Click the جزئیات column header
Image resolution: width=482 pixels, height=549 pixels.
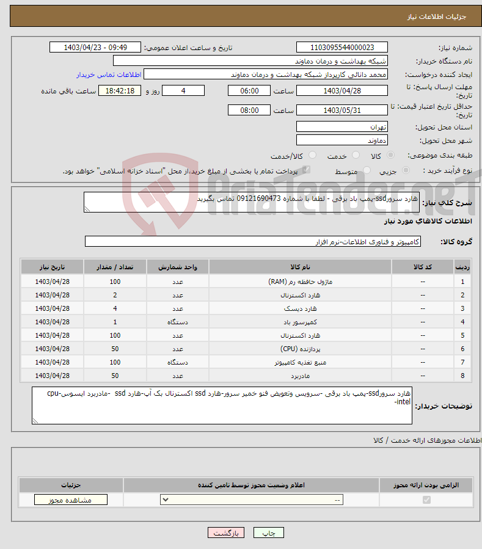(71, 485)
